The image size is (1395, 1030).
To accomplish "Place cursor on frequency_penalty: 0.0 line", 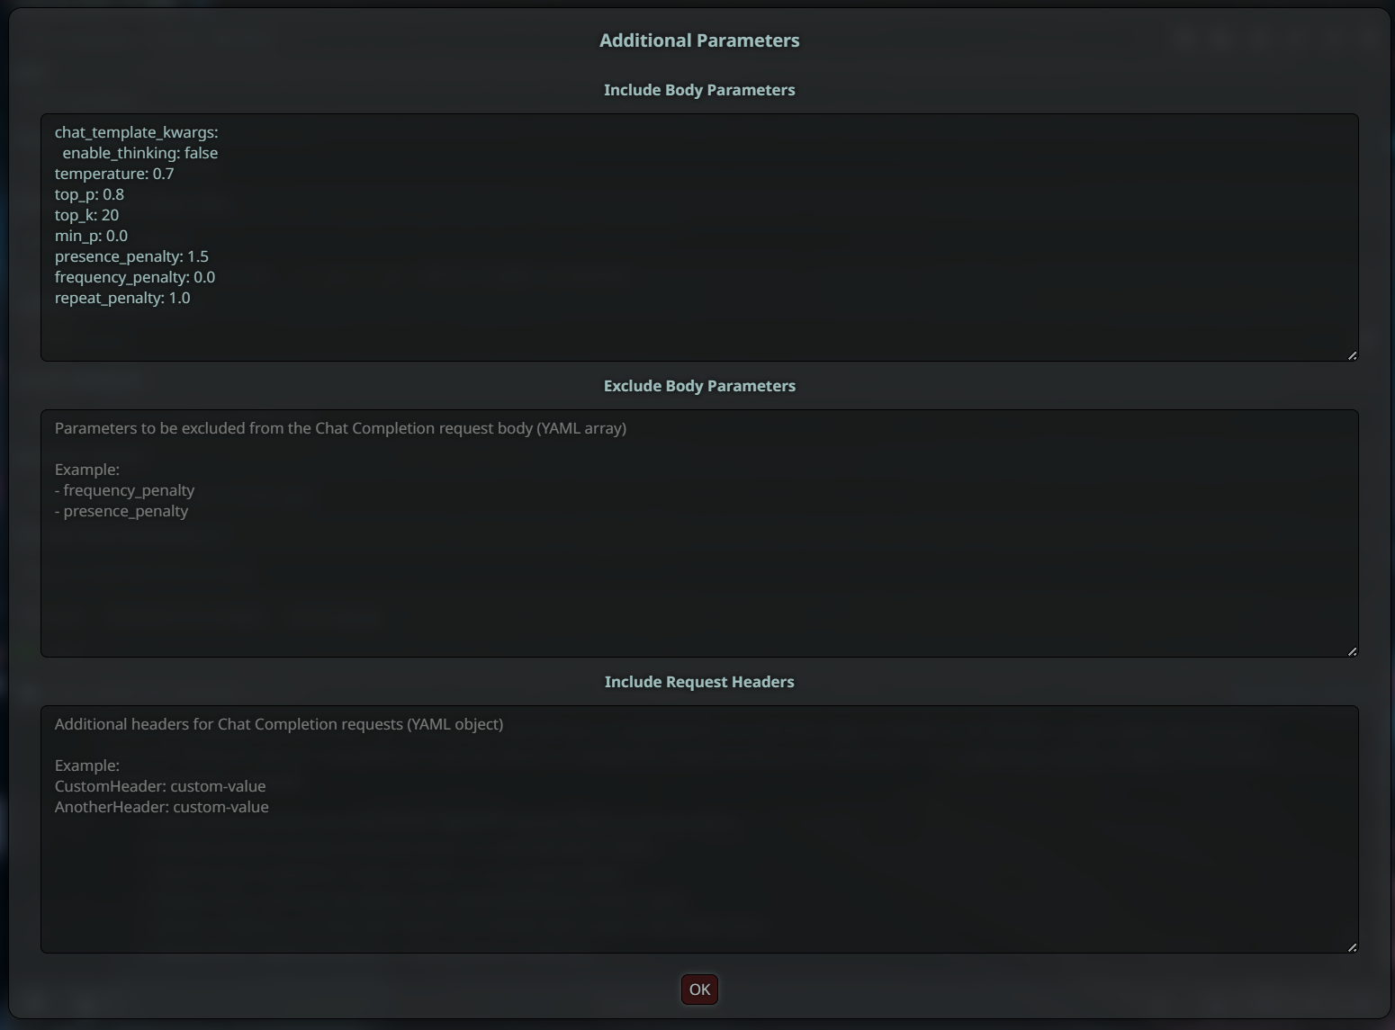I will (x=135, y=277).
